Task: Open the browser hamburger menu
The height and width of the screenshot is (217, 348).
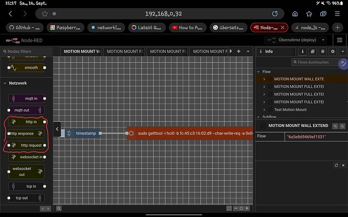Action: point(337,14)
